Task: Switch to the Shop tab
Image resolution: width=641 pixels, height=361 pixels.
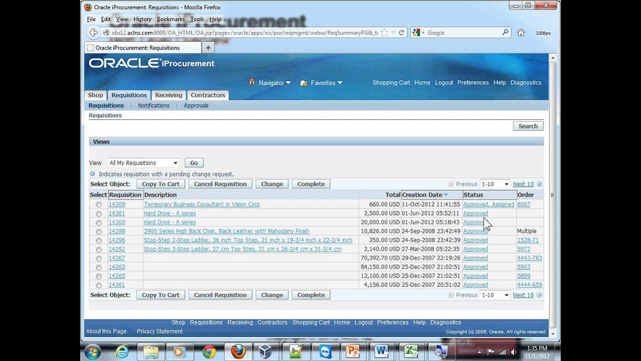Action: click(95, 95)
